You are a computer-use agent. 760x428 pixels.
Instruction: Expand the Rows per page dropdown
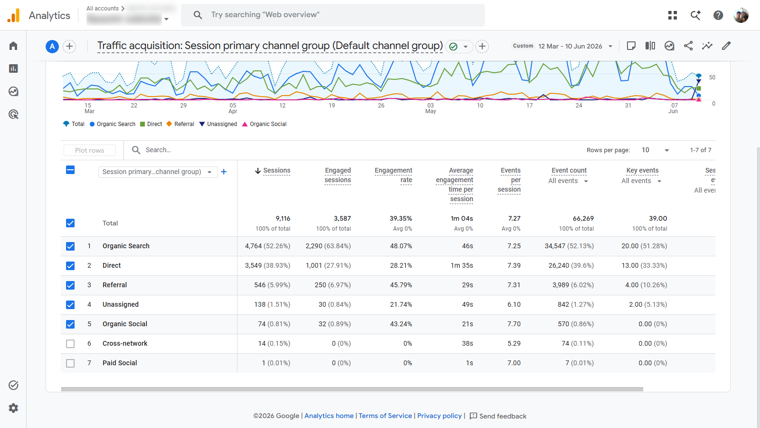point(655,150)
